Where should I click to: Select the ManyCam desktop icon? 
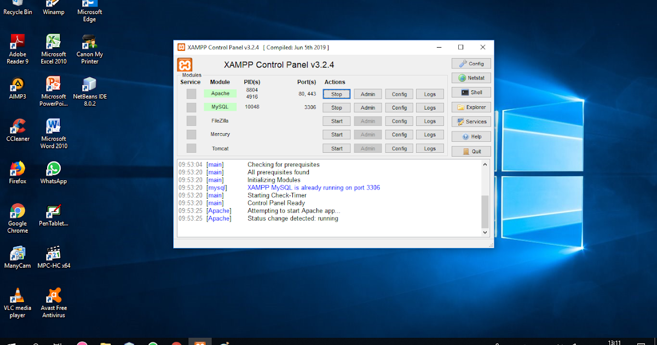pos(18,257)
